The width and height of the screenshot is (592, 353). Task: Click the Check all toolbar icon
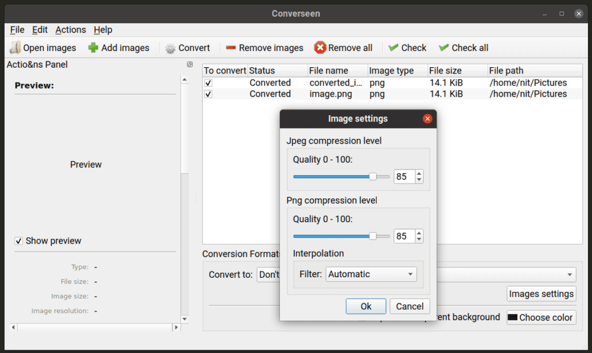[x=443, y=47]
